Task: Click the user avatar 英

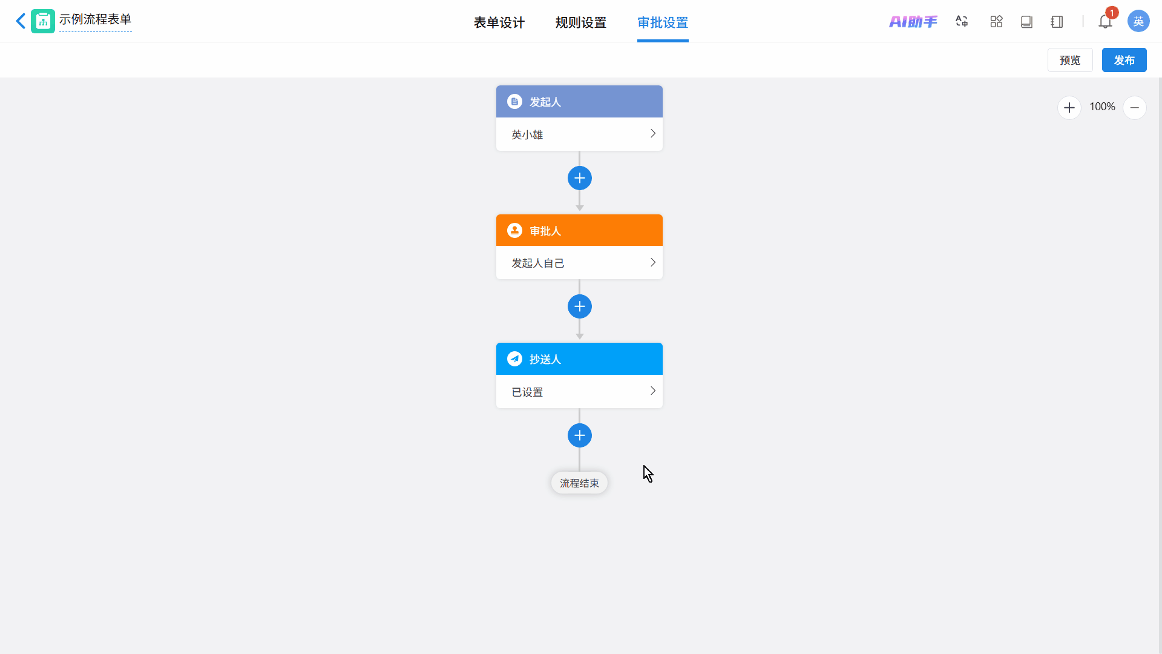Action: click(x=1138, y=22)
